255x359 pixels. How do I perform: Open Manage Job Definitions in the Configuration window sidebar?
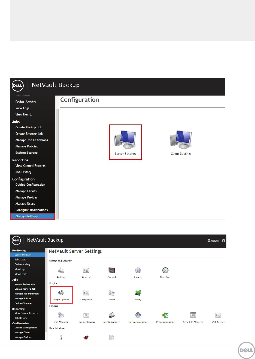(x=32, y=140)
